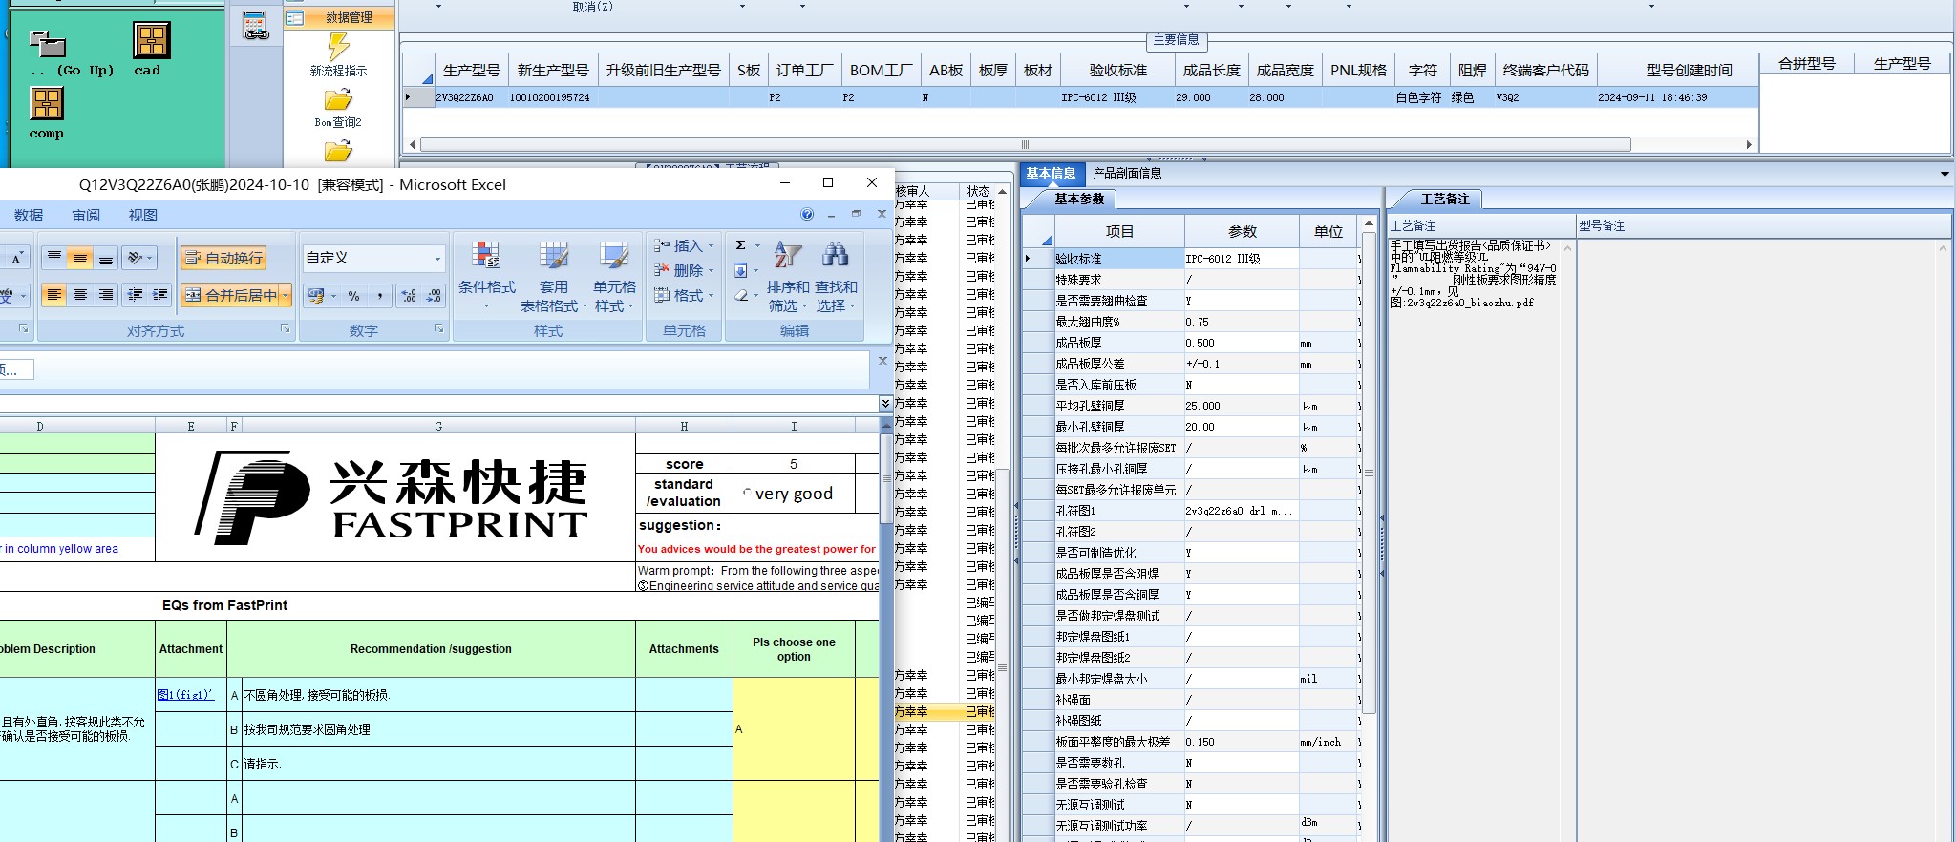The image size is (1956, 842).
Task: Open the accounting format dropdown arrow
Action: click(333, 296)
